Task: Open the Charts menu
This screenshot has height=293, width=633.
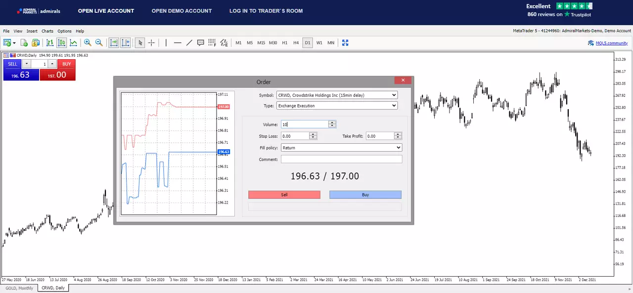Action: pos(47,31)
